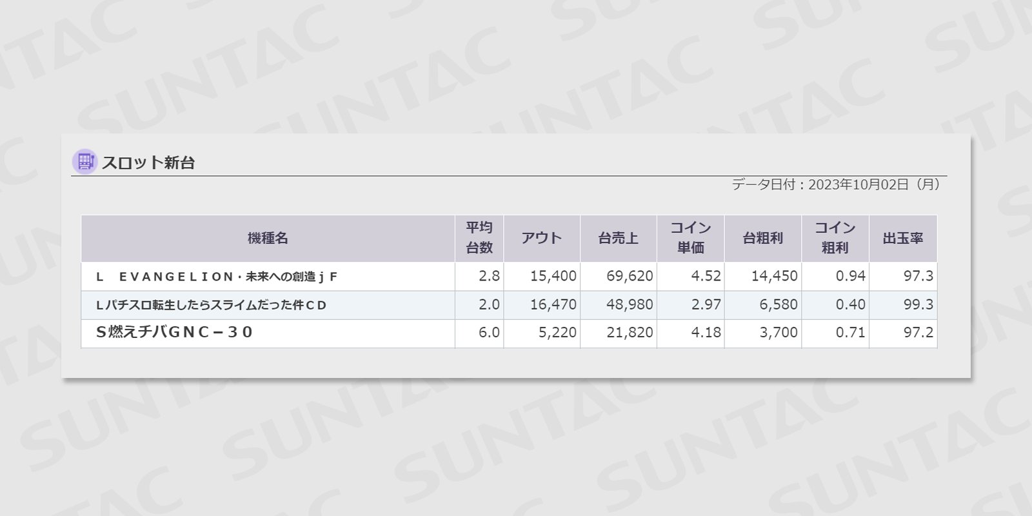
Task: Select the S燃えチバGNC－30 row name
Action: click(174, 333)
